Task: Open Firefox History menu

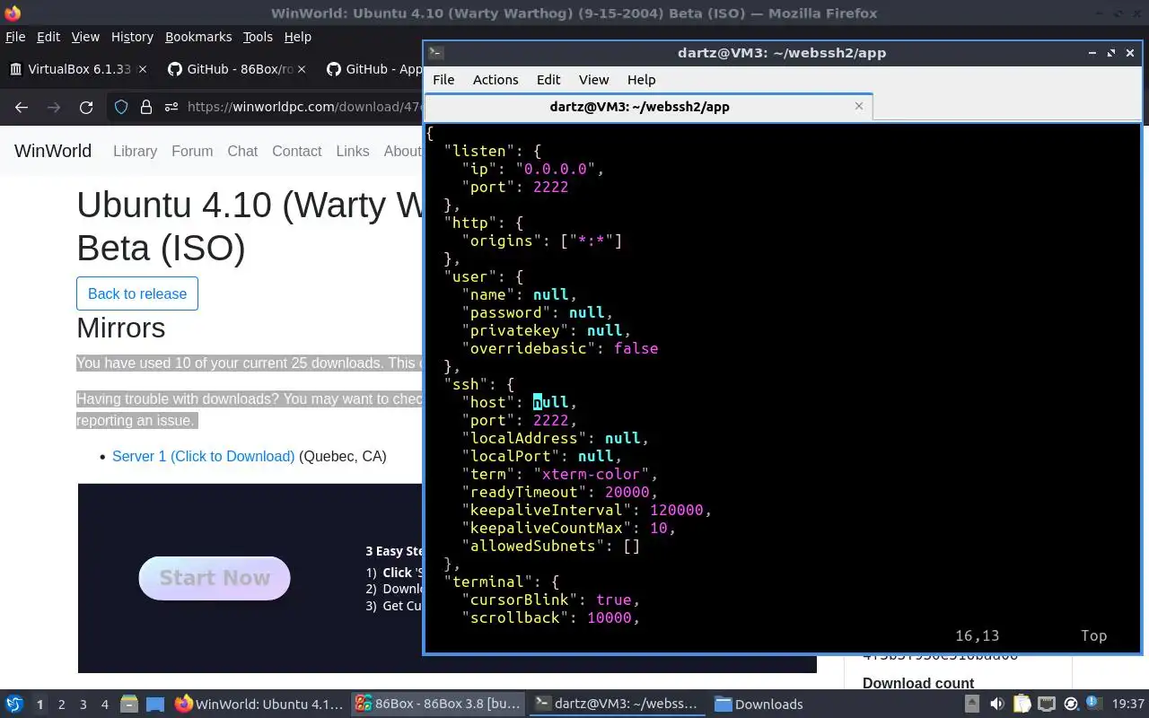Action: pos(132,37)
